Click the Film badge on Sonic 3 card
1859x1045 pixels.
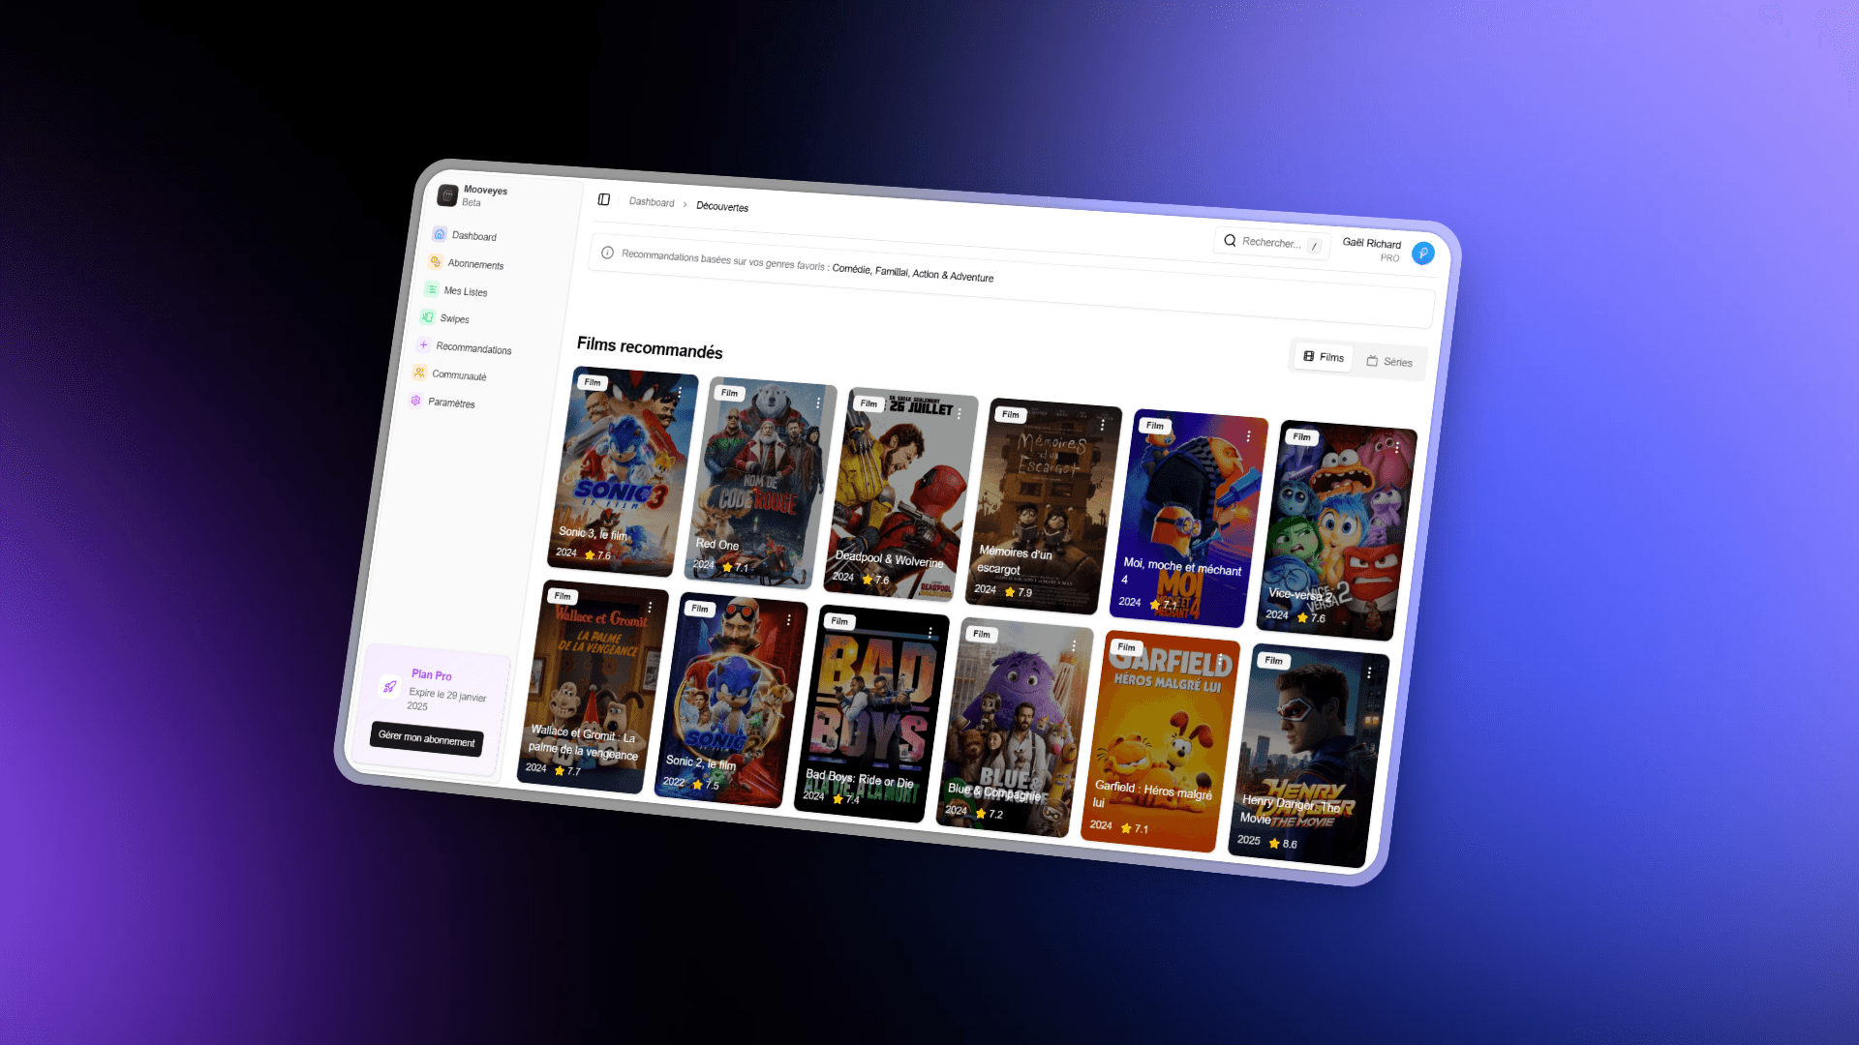click(x=593, y=382)
